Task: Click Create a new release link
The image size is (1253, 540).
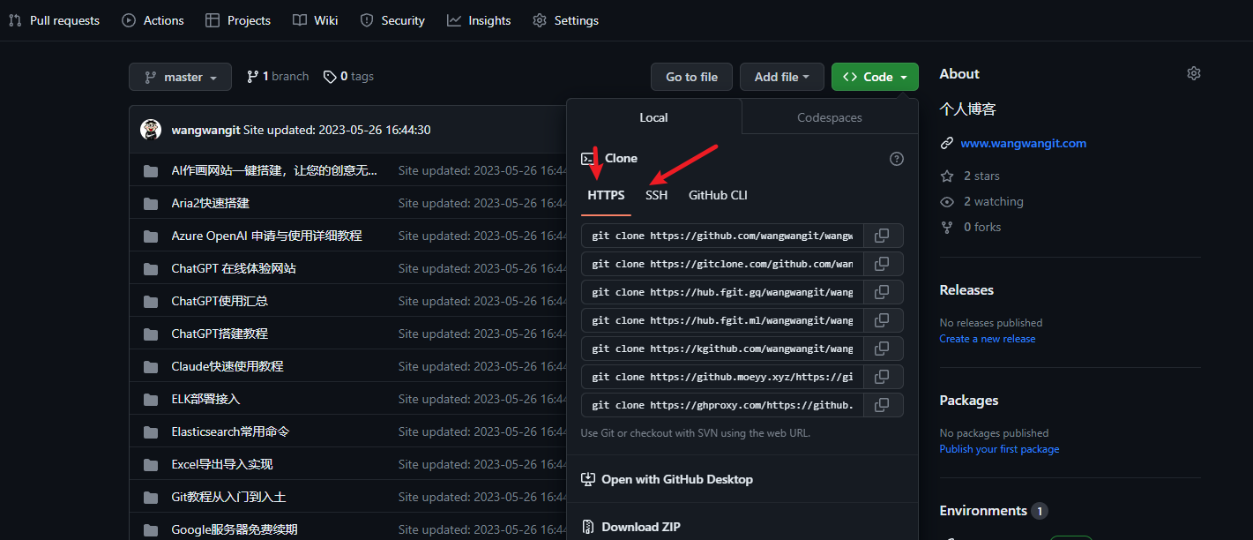Action: 987,339
